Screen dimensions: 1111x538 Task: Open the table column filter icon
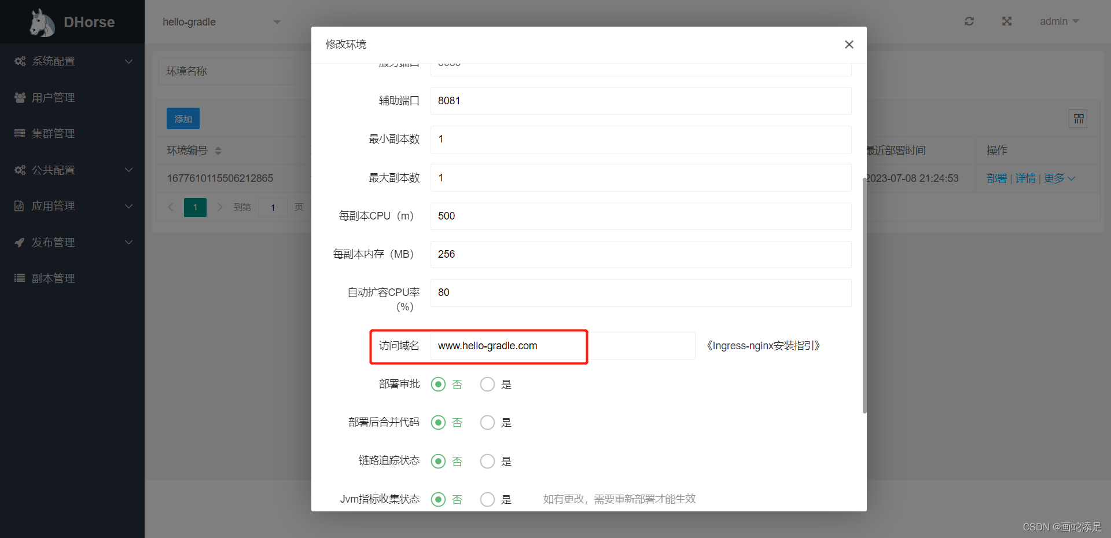coord(1079,119)
